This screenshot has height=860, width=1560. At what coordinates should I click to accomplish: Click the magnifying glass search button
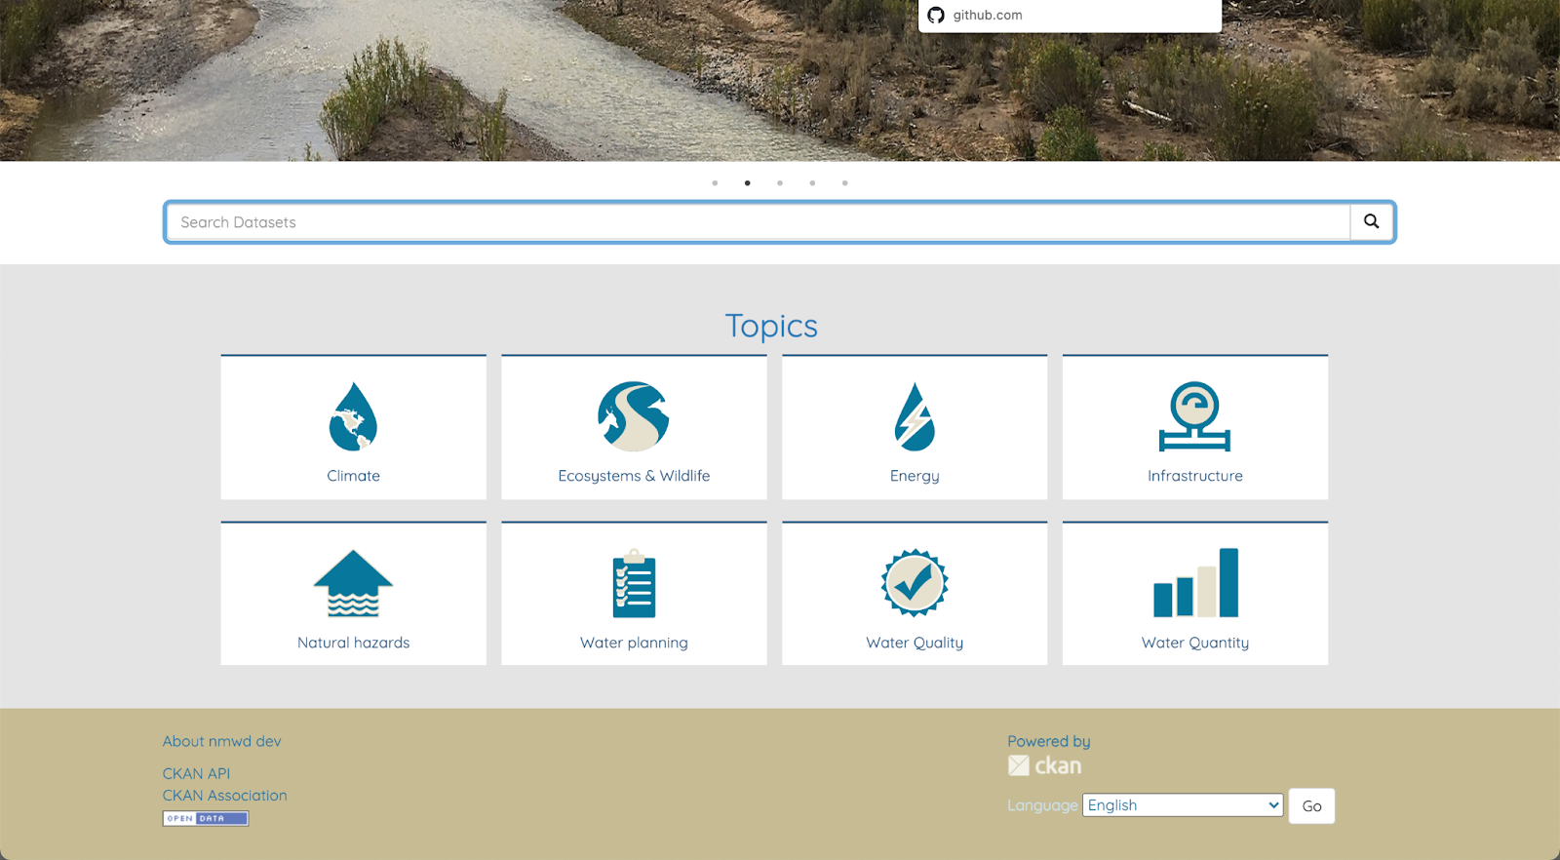(x=1372, y=221)
